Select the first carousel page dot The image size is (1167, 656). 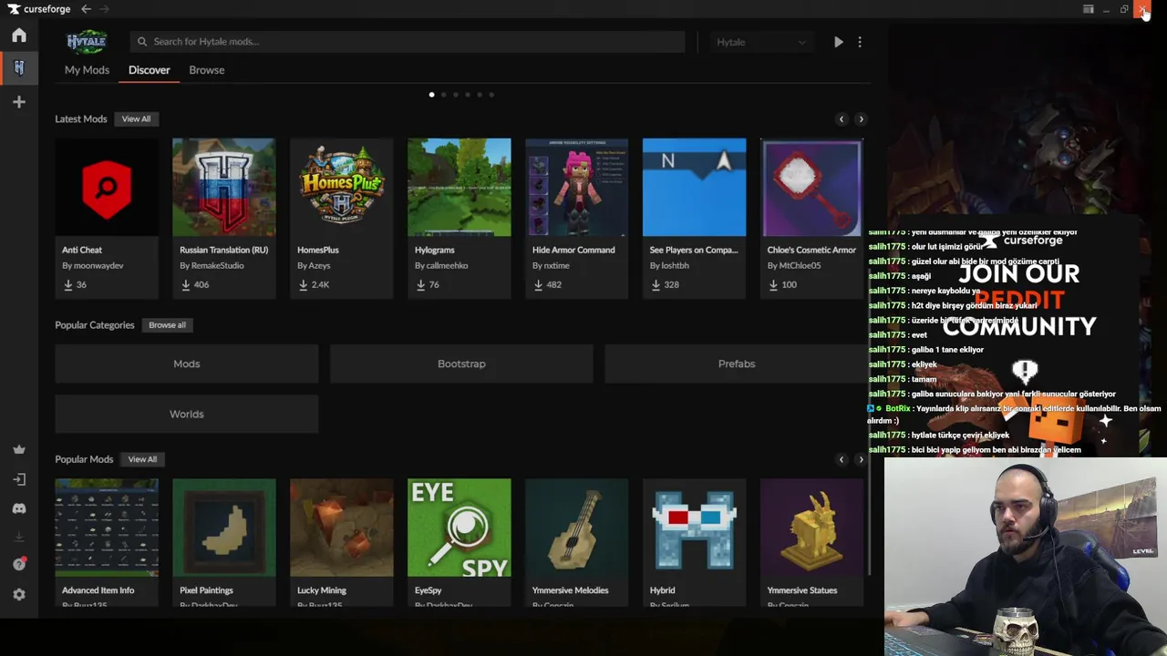pyautogui.click(x=431, y=95)
